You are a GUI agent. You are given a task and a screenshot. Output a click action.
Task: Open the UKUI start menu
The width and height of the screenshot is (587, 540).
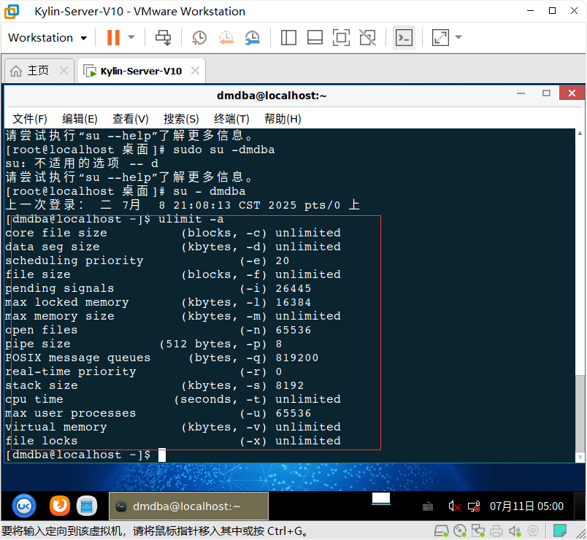coord(24,506)
